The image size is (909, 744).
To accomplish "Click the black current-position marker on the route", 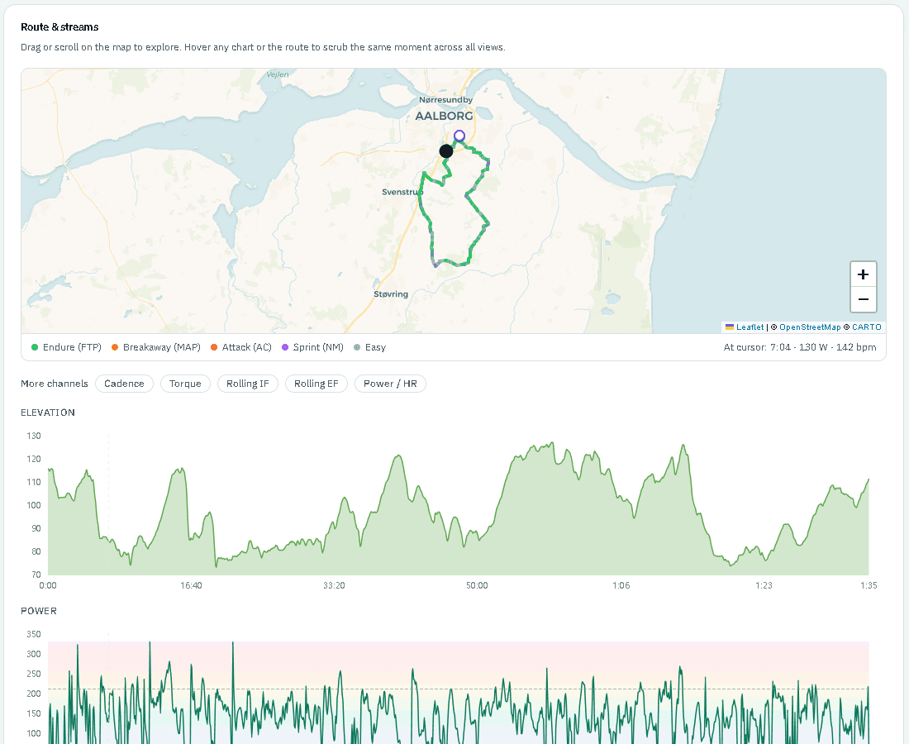I will click(445, 151).
